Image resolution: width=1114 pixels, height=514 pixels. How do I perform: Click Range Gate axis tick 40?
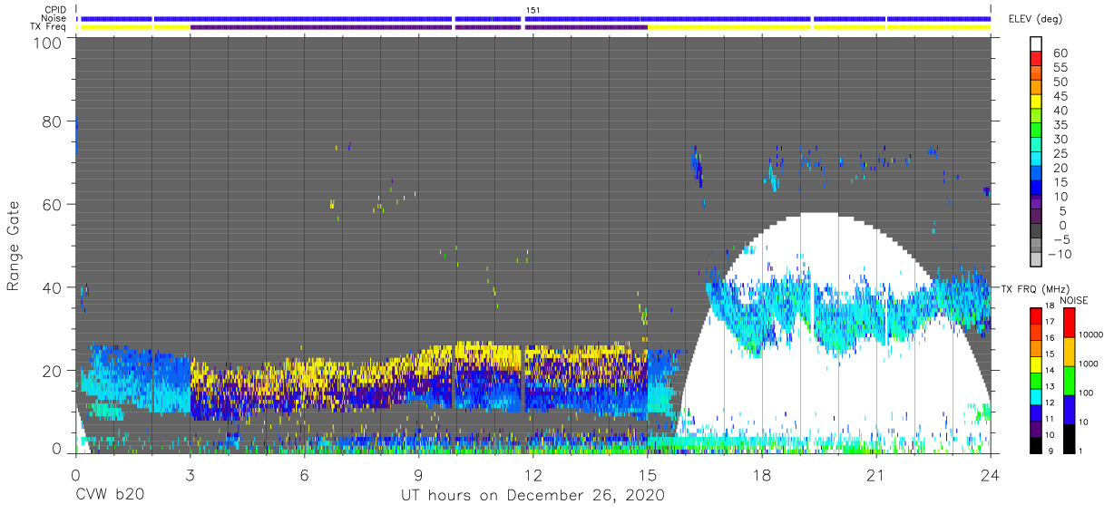point(52,286)
